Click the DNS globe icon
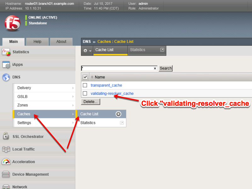The image size is (252, 189). click(x=6, y=77)
